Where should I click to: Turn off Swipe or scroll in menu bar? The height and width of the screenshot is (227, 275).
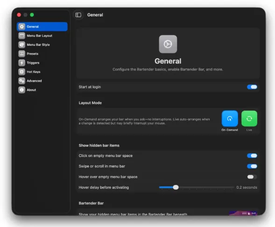[x=252, y=166]
